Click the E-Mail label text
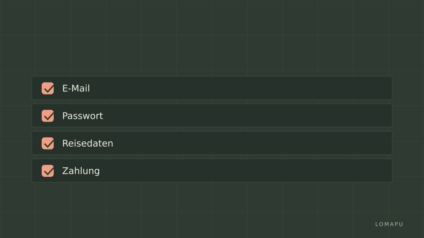The width and height of the screenshot is (424, 238). [x=76, y=88]
